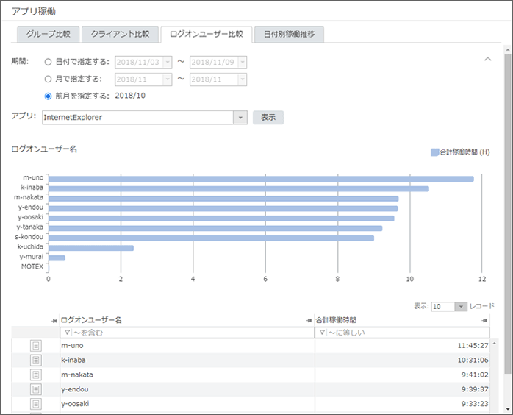The height and width of the screenshot is (415, 513).
Task: Click y-endou in the table
Action: [75, 389]
